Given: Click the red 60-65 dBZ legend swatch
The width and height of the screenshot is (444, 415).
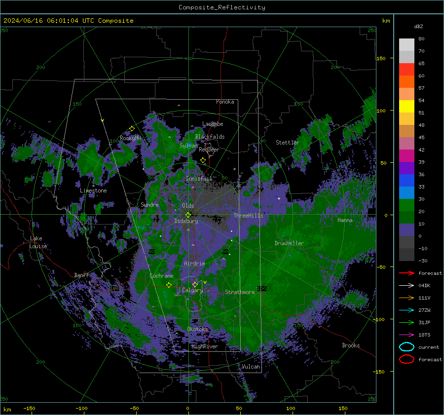Looking at the screenshot, I should pyautogui.click(x=407, y=70).
